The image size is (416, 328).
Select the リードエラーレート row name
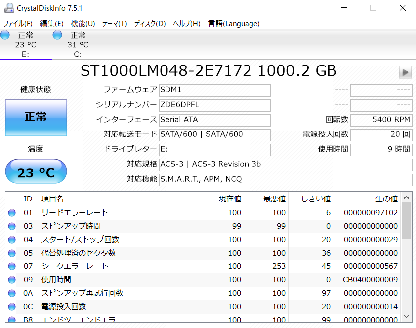(75, 213)
